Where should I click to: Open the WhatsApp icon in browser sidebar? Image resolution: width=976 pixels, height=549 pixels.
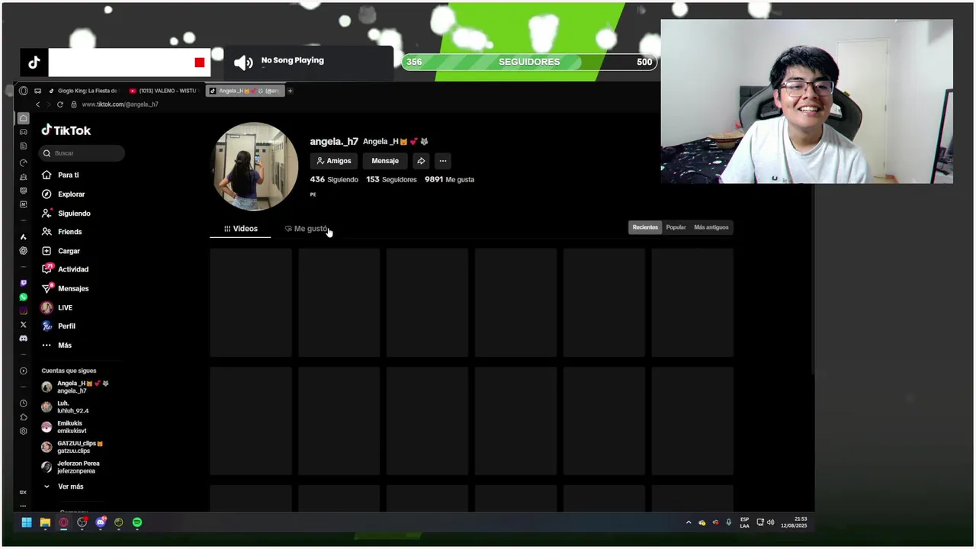[x=23, y=297]
